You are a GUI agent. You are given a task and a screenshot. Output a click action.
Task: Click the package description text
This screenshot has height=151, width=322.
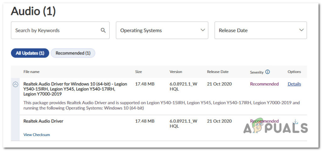pyautogui.click(x=162, y=105)
